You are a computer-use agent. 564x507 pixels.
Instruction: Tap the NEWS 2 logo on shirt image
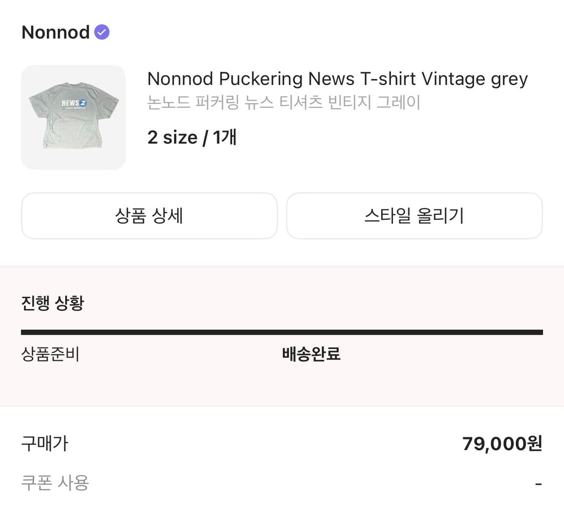coord(74,103)
